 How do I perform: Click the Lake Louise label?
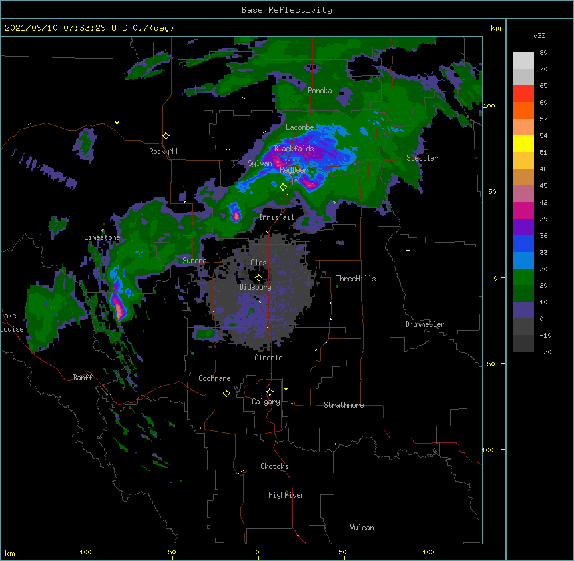coord(11,322)
